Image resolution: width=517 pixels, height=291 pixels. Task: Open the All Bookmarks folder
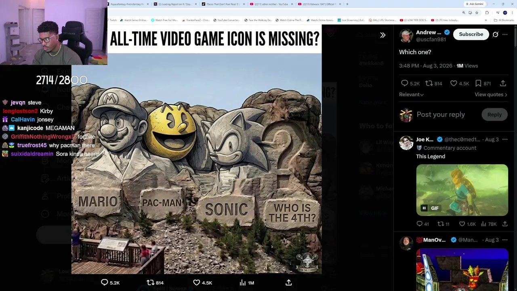505,20
